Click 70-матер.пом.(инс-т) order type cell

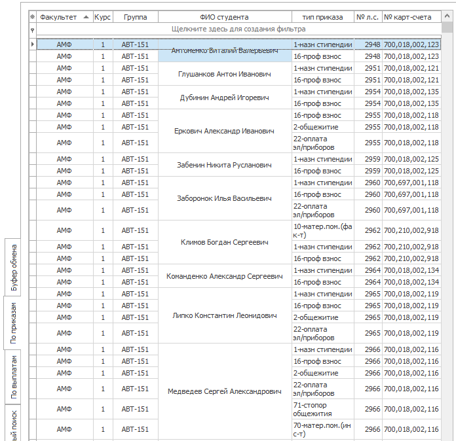(323, 429)
